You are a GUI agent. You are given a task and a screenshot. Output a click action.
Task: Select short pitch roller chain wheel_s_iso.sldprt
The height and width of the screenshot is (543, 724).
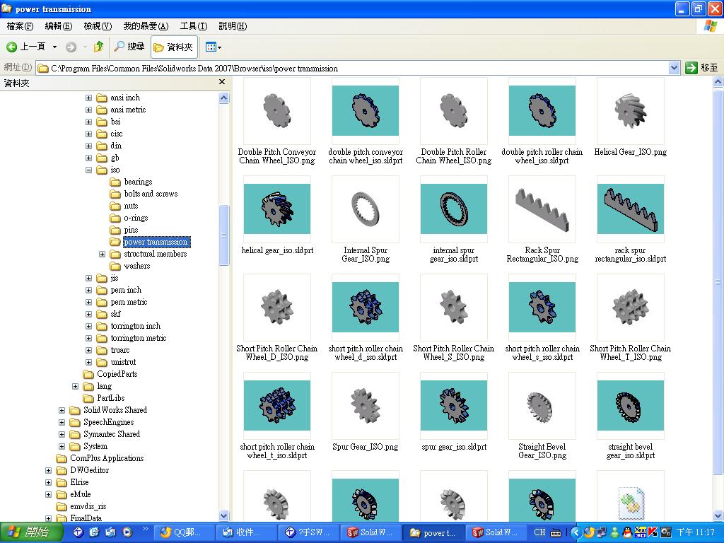pos(542,308)
